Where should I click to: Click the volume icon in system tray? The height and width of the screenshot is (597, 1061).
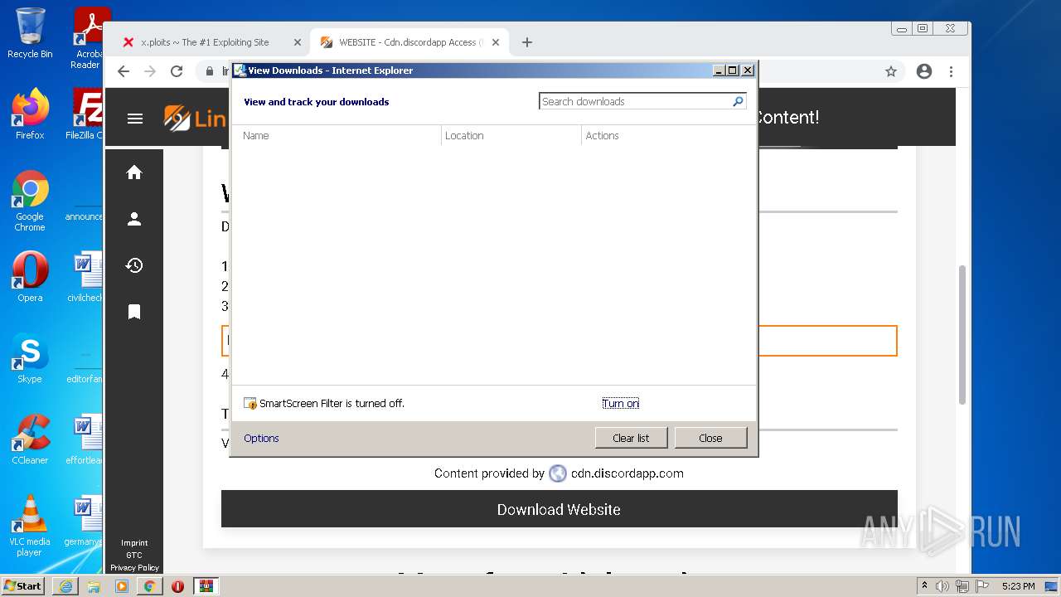coord(942,586)
